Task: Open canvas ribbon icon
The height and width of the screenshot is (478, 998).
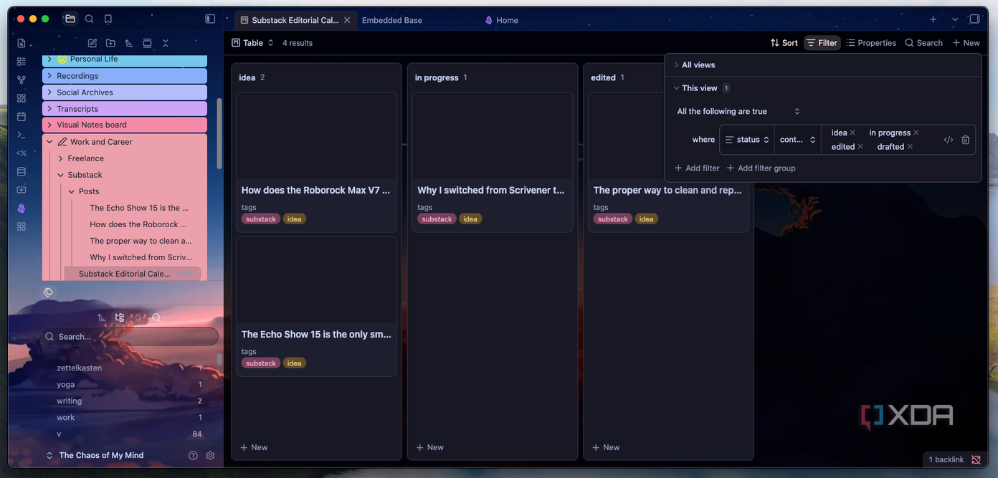Action: [x=22, y=98]
